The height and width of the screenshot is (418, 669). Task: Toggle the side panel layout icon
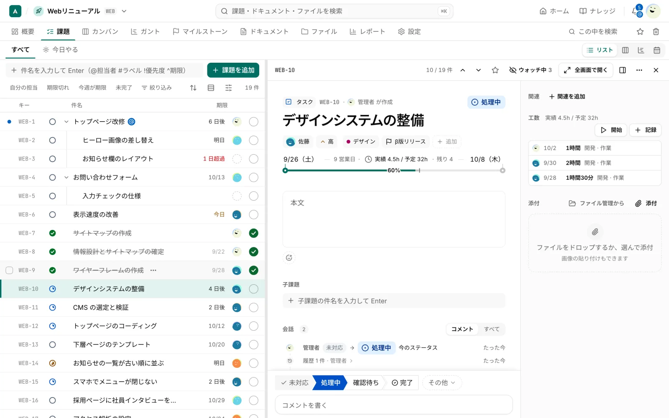[x=623, y=70]
